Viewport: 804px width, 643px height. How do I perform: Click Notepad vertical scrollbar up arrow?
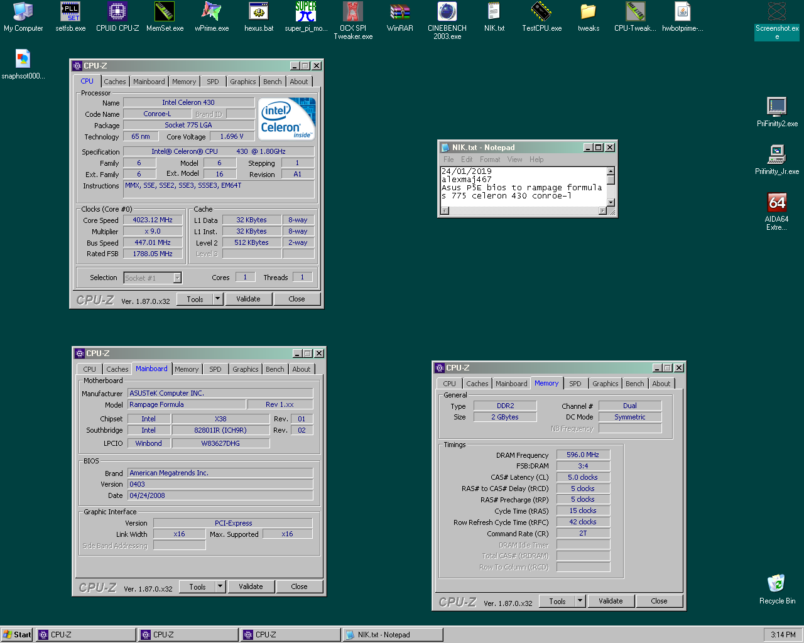[611, 171]
